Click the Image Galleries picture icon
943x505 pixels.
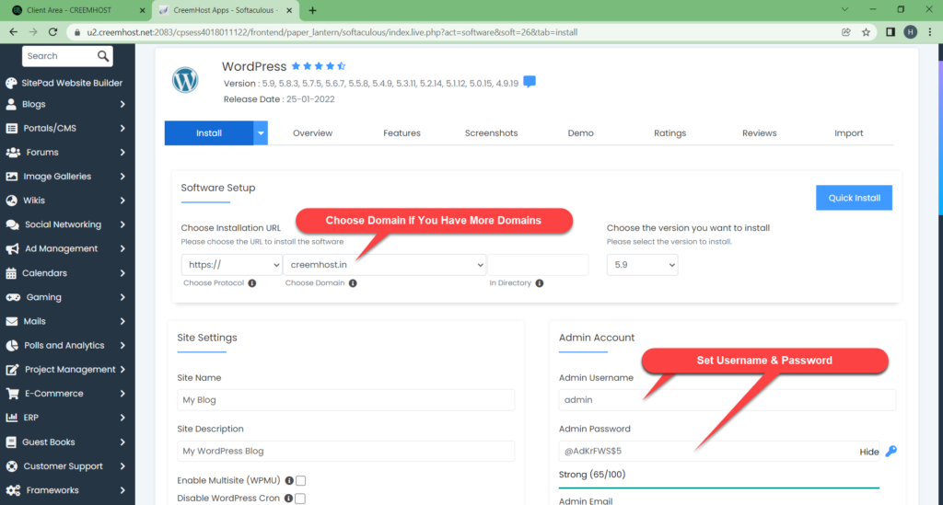pyautogui.click(x=11, y=176)
